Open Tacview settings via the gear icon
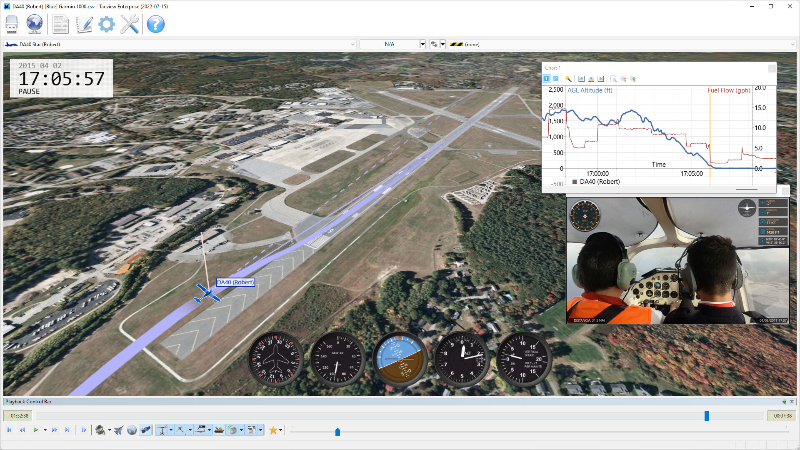The image size is (800, 450). point(106,24)
